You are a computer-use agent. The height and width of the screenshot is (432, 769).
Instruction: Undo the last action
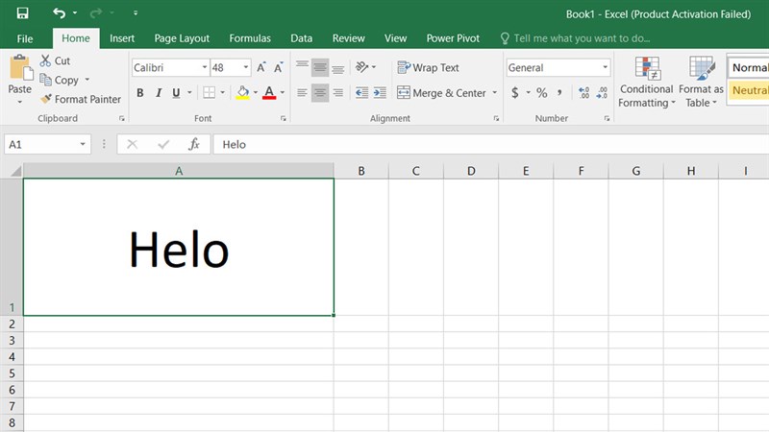click(60, 13)
